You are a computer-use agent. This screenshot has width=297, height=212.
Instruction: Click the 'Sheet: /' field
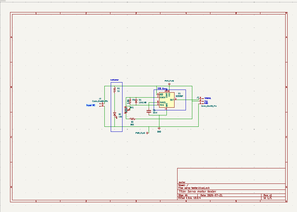183,185
